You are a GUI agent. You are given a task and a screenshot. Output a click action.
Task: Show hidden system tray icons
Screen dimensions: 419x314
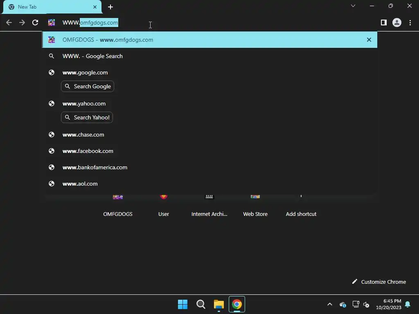[330, 304]
